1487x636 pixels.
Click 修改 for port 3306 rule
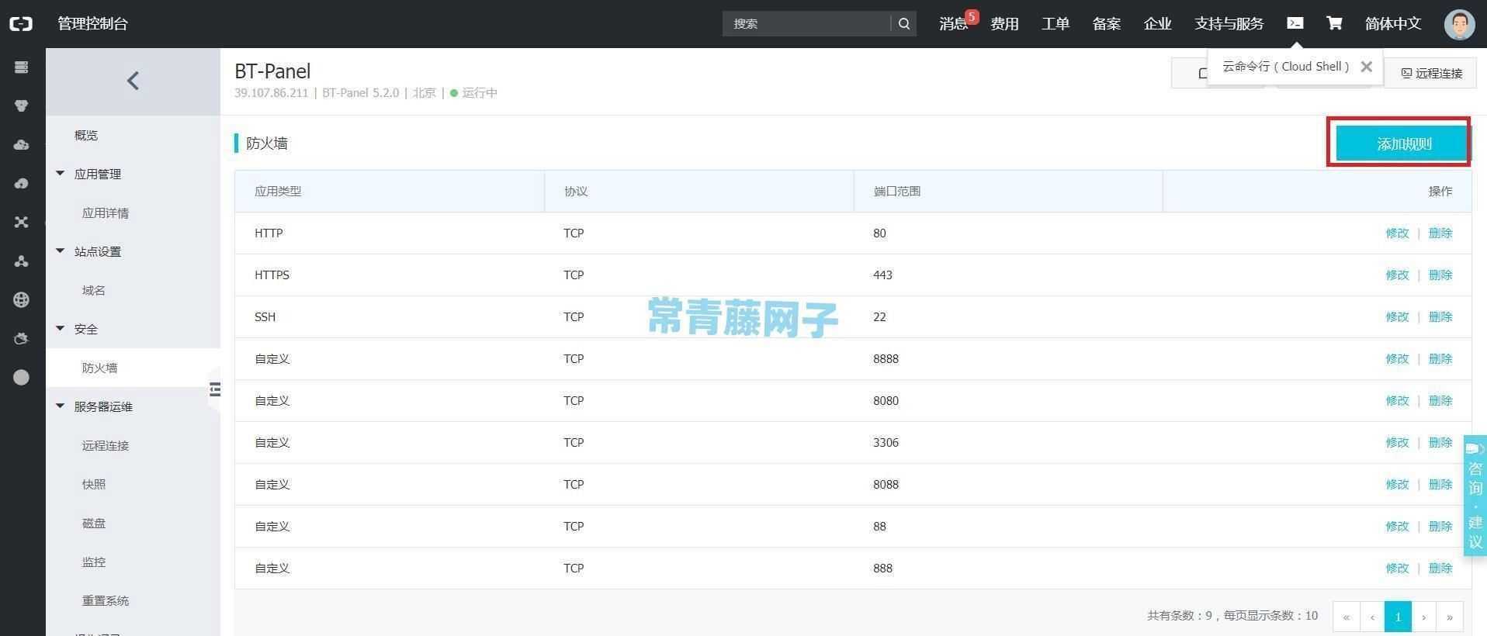coord(1397,442)
